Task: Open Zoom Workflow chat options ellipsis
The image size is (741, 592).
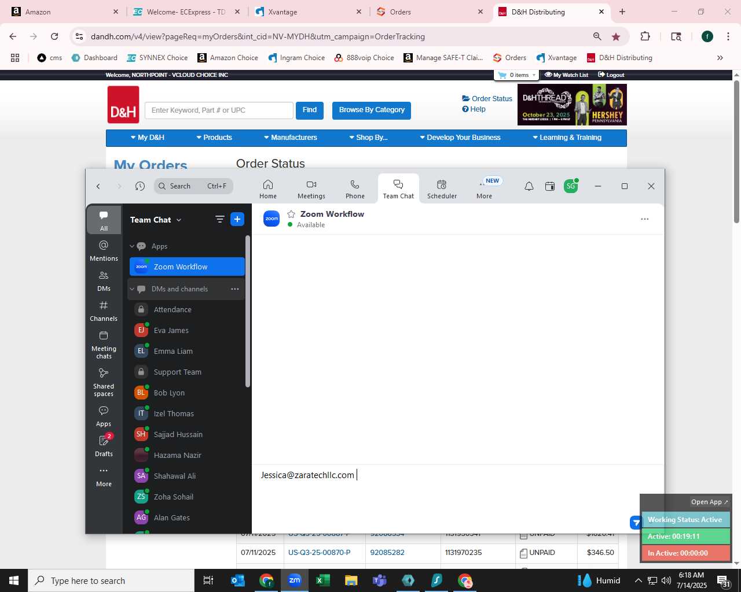Action: [x=645, y=219]
